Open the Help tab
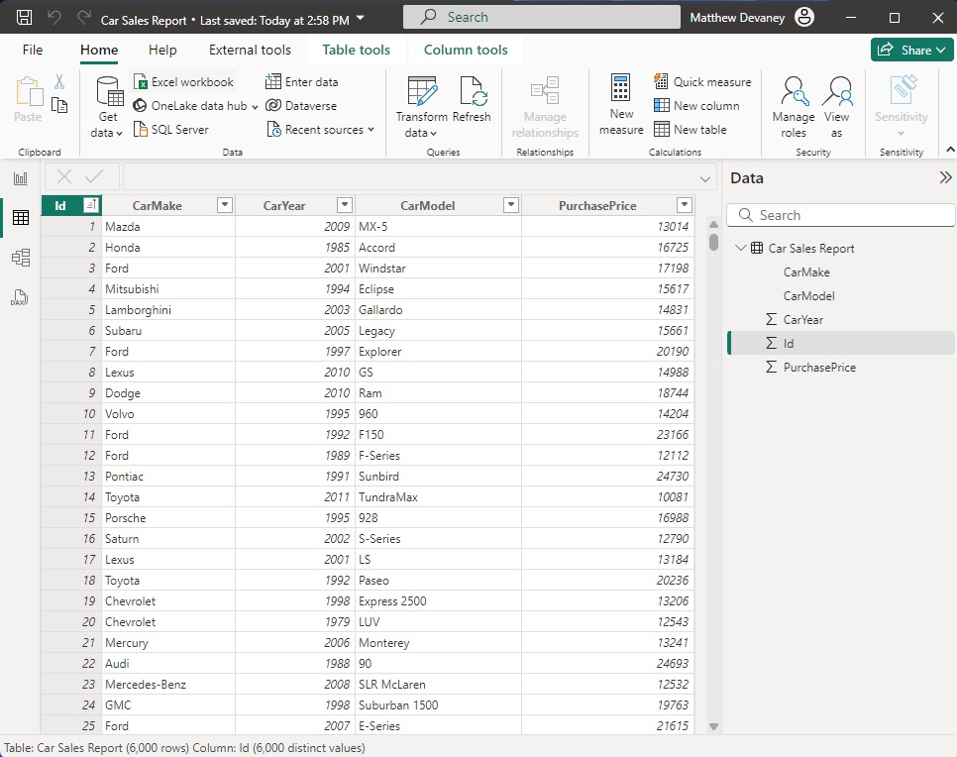Image resolution: width=957 pixels, height=757 pixels. (162, 51)
